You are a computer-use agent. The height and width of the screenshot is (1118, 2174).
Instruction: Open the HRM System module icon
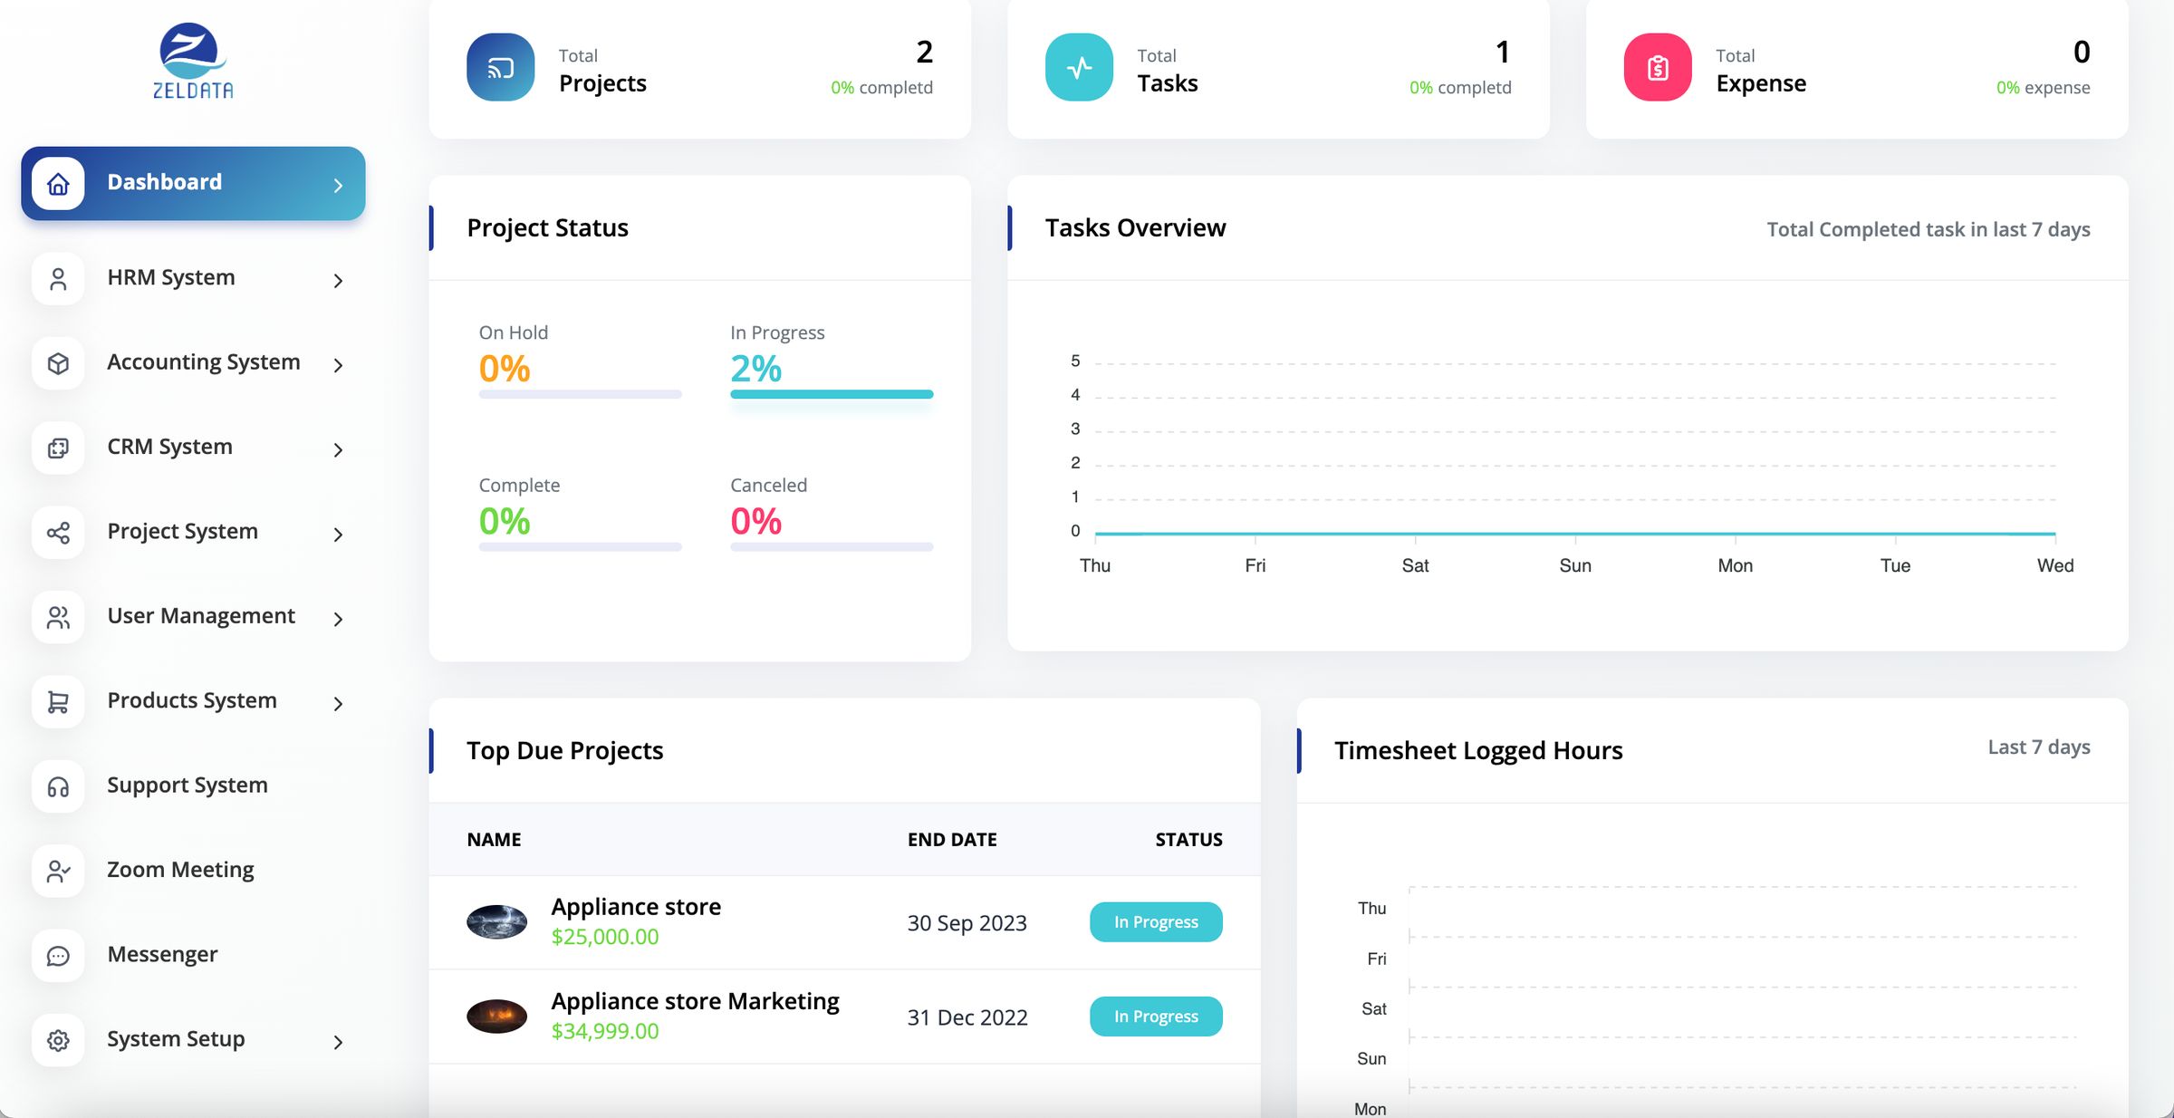coord(57,278)
